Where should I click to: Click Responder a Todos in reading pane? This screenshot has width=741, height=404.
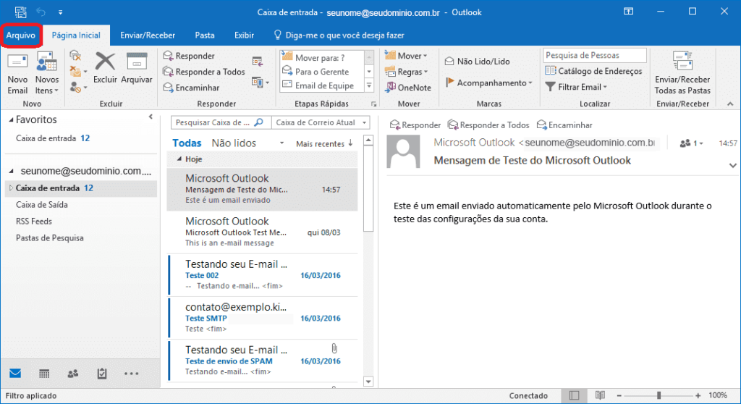tap(488, 125)
